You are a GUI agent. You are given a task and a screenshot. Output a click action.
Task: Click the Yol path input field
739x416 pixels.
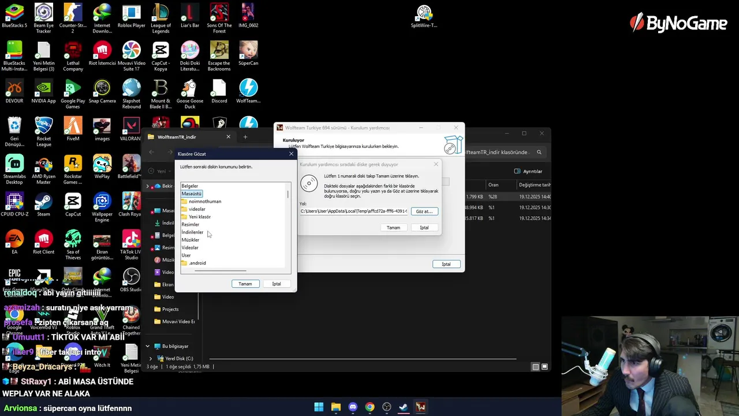click(x=354, y=211)
